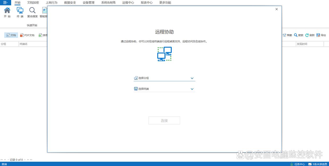The image size is (329, 166).
Task: Expand the 选择终端 dropdown
Action: (192, 89)
